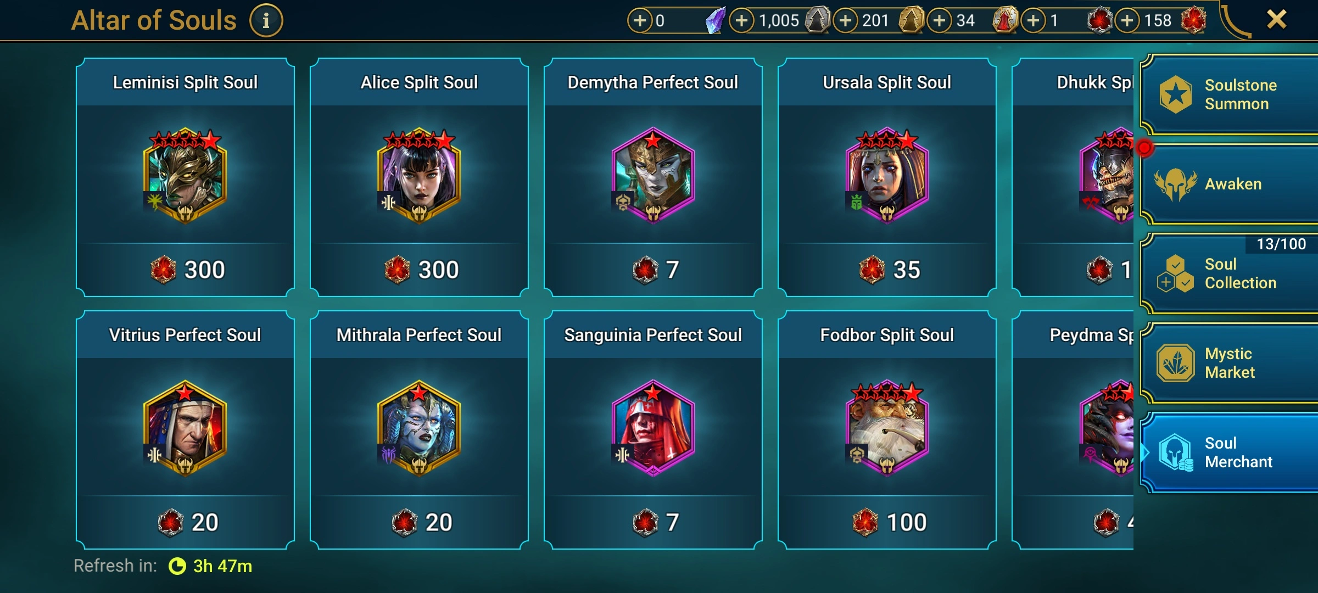Go to Mystic Market tab

(1229, 363)
